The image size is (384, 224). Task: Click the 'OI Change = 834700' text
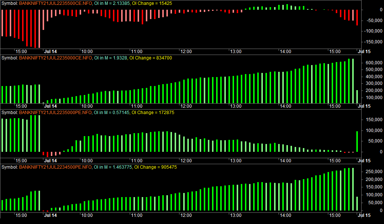[x=151, y=58]
